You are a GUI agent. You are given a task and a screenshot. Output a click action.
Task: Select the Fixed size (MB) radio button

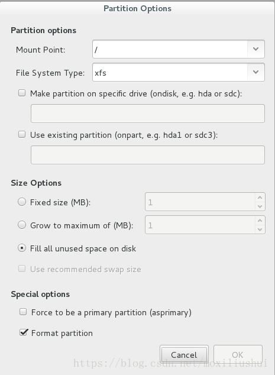click(x=22, y=202)
